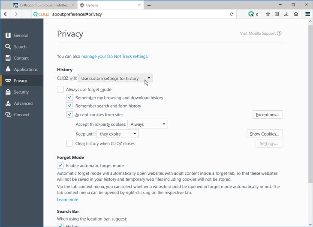The height and width of the screenshot is (227, 313).
Task: Click the CLIQZ logo in address bar
Action: pyautogui.click(x=41, y=14)
